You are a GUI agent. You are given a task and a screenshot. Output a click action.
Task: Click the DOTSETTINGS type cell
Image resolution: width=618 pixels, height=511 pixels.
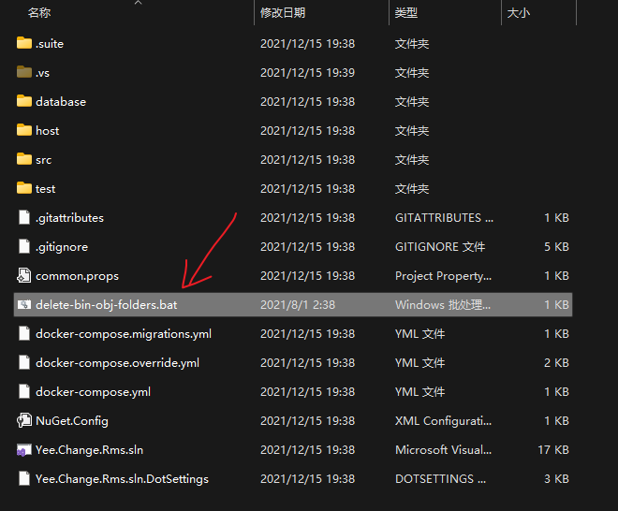pos(440,478)
